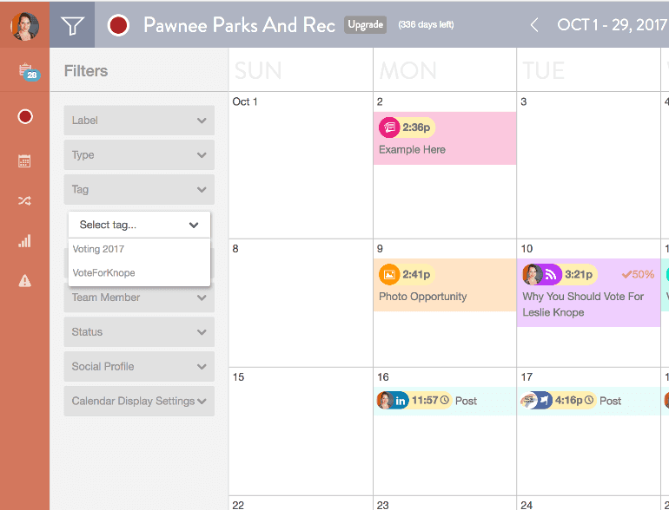
Task: Click the warning triangle icon in sidebar
Action: pyautogui.click(x=24, y=280)
